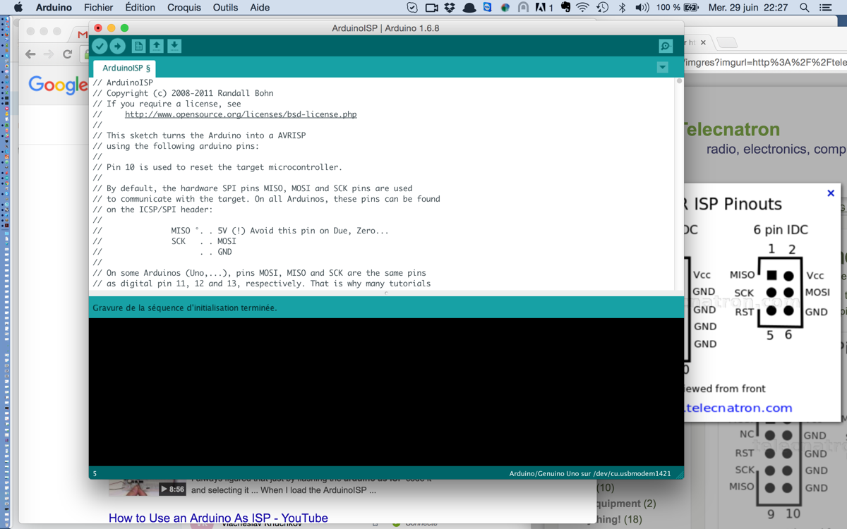Open the Serial Monitor magnifier icon
847x529 pixels.
pyautogui.click(x=666, y=46)
